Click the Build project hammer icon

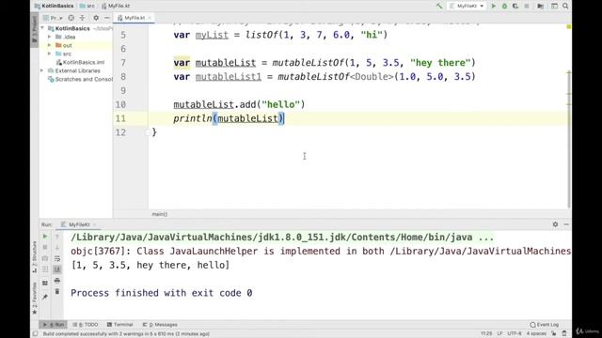(x=439, y=6)
